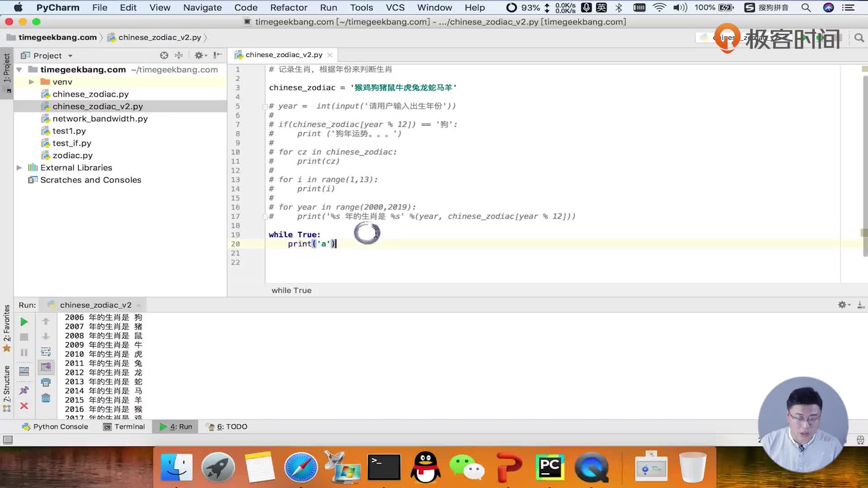
Task: Toggle soft-wrap in the Run console
Action: pyautogui.click(x=46, y=352)
